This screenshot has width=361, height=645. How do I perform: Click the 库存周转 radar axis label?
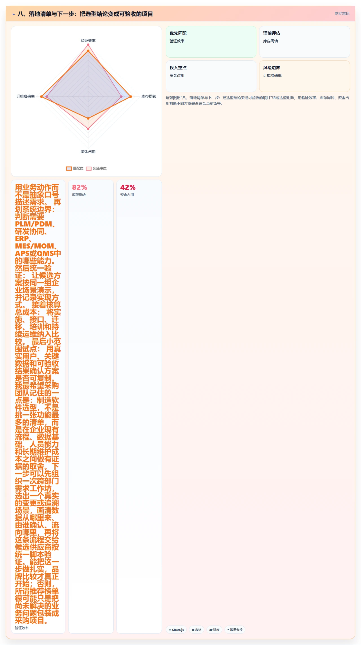[149, 96]
